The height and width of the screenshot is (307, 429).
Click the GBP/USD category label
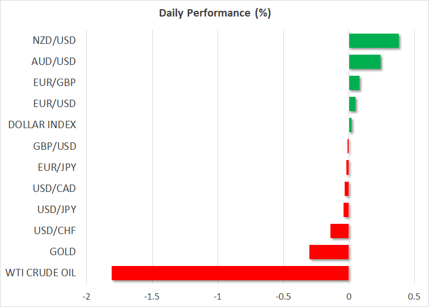pyautogui.click(x=55, y=146)
